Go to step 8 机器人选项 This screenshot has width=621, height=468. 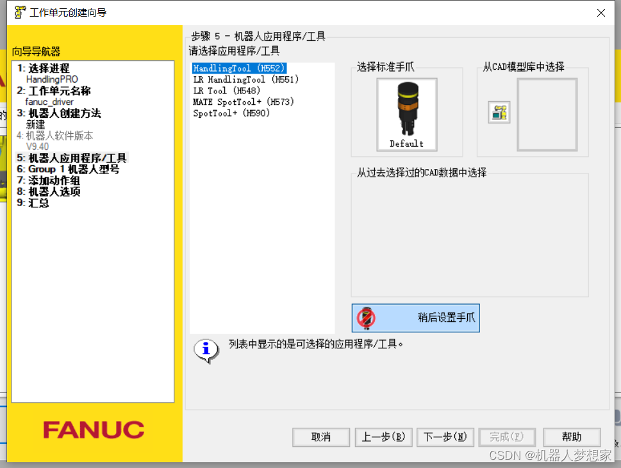click(x=49, y=192)
